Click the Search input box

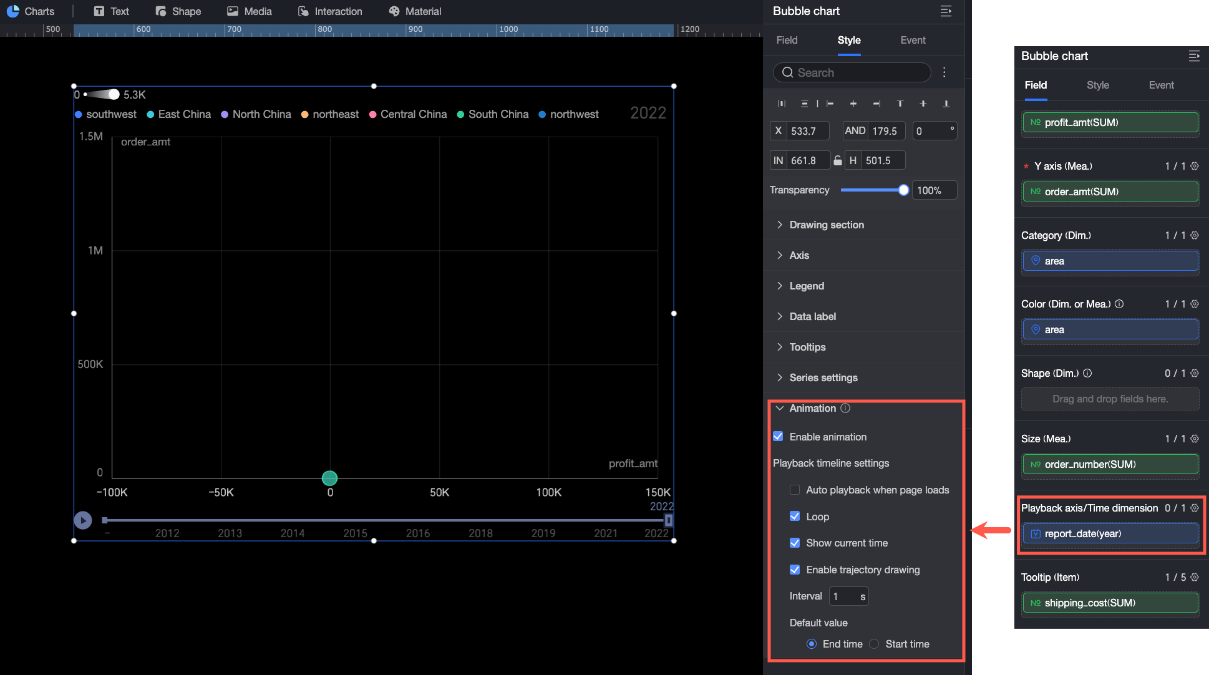click(852, 72)
